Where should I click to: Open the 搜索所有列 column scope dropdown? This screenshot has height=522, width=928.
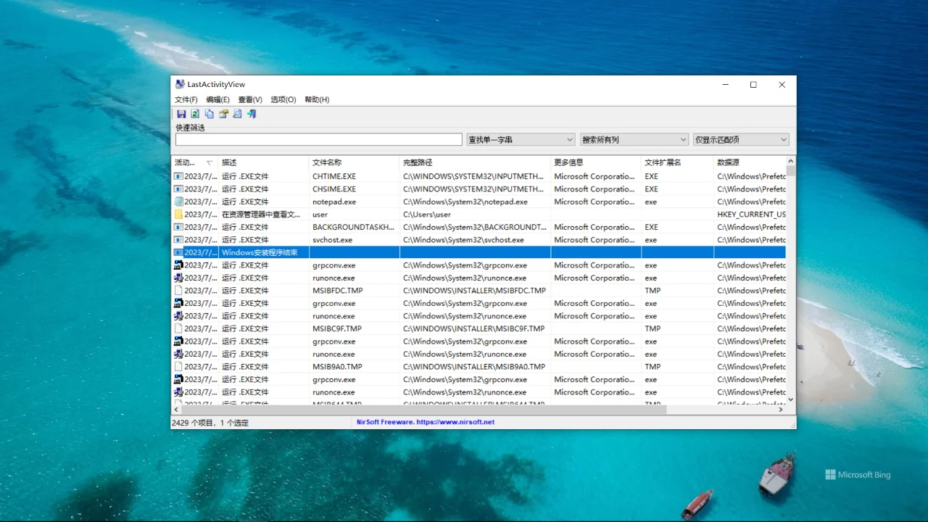pyautogui.click(x=634, y=139)
